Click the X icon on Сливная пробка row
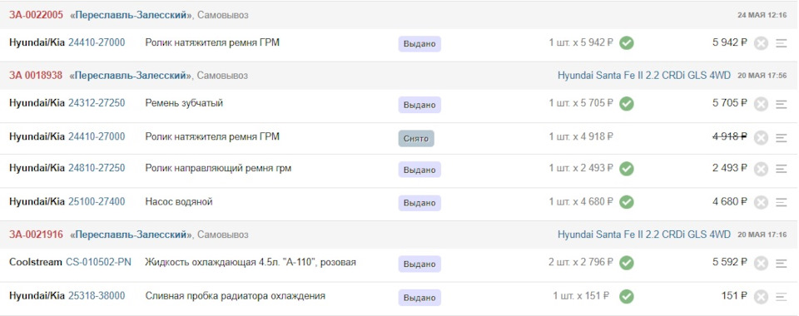 [761, 297]
